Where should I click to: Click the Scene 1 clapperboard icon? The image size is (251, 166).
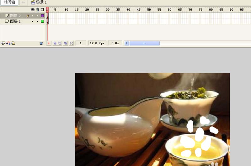(x=33, y=2)
